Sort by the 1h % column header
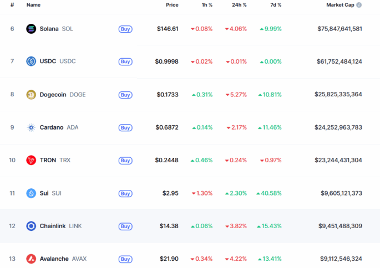This screenshot has width=380, height=268. coord(206,5)
